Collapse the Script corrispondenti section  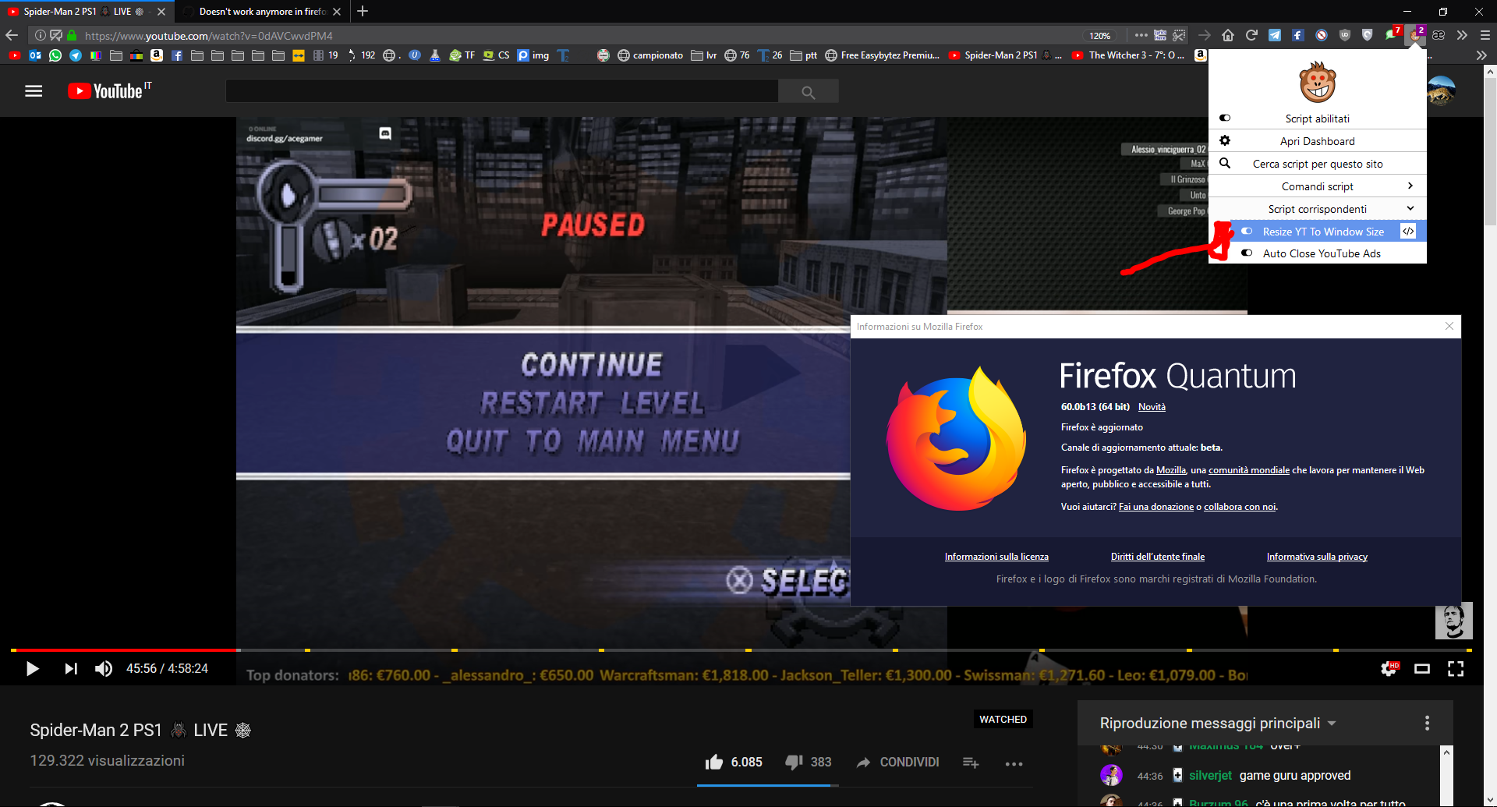pos(1318,209)
